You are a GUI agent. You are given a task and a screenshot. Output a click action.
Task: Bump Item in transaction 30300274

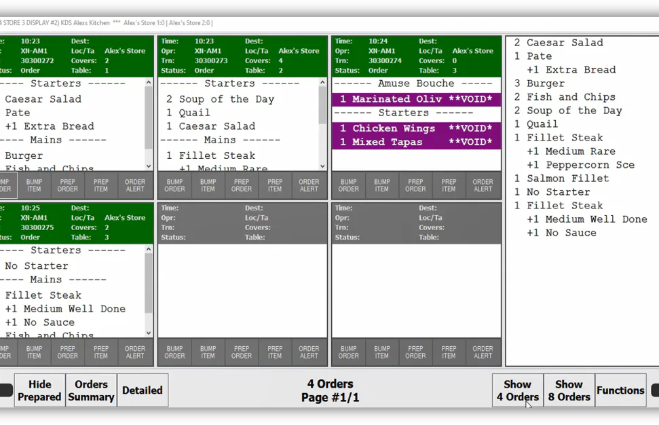pos(382,185)
